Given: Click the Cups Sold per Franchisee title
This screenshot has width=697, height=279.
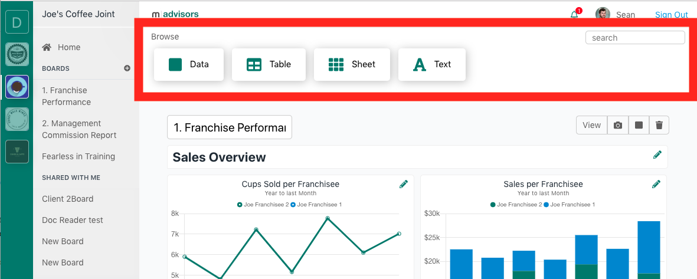Looking at the screenshot, I should (290, 184).
